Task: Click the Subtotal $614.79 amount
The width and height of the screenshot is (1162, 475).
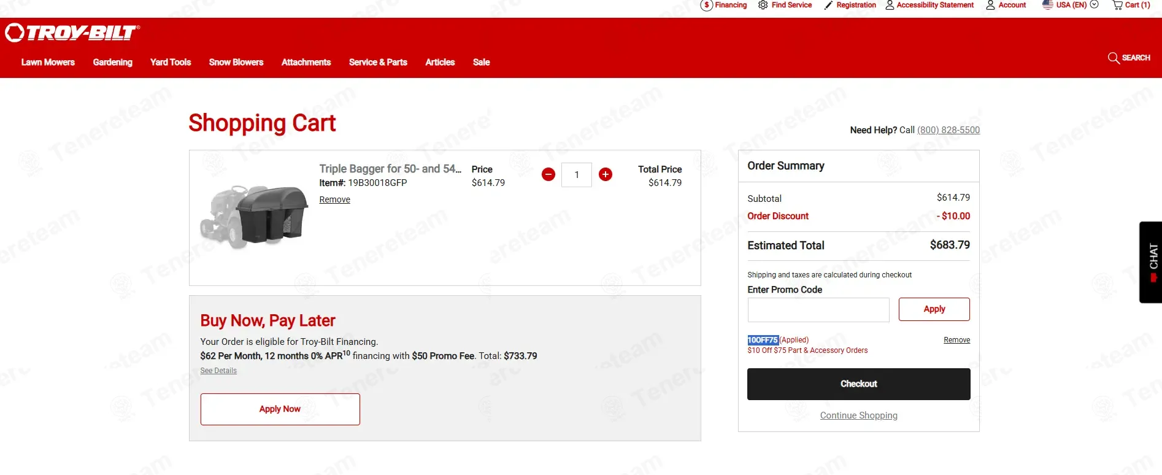Action: (953, 198)
